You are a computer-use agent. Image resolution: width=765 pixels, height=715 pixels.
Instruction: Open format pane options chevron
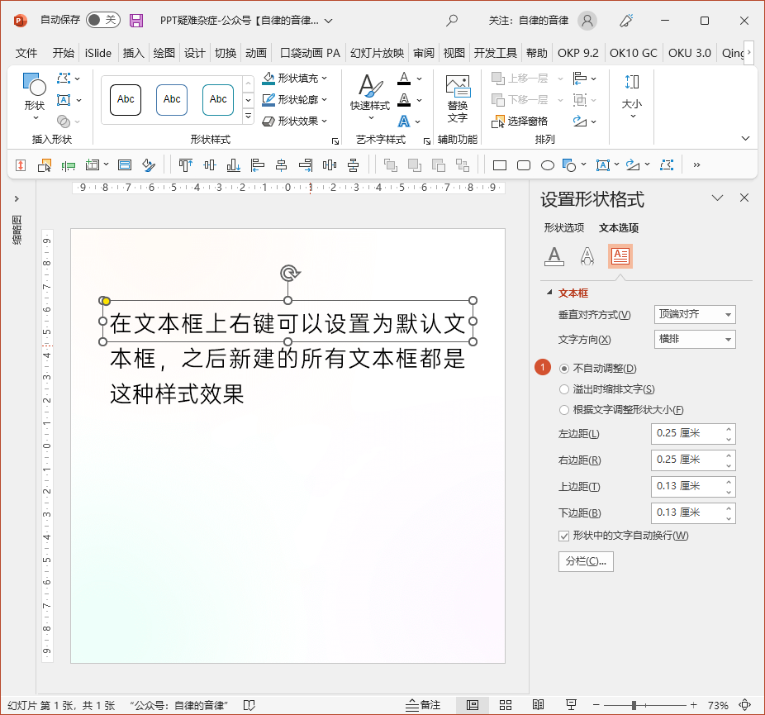tap(717, 198)
